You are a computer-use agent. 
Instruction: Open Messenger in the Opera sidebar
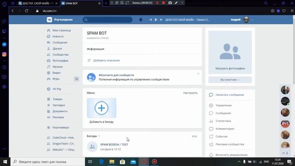point(4,44)
